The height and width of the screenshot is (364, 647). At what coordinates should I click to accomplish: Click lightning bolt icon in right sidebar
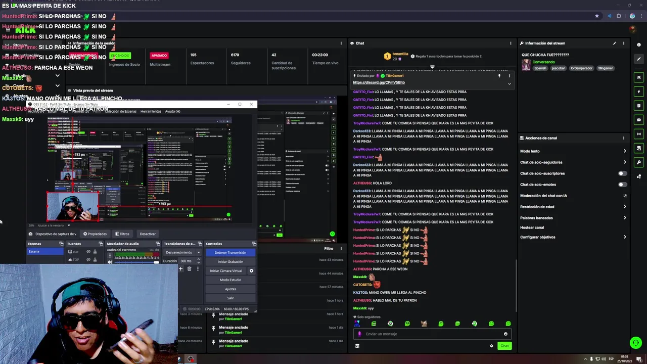point(639,92)
